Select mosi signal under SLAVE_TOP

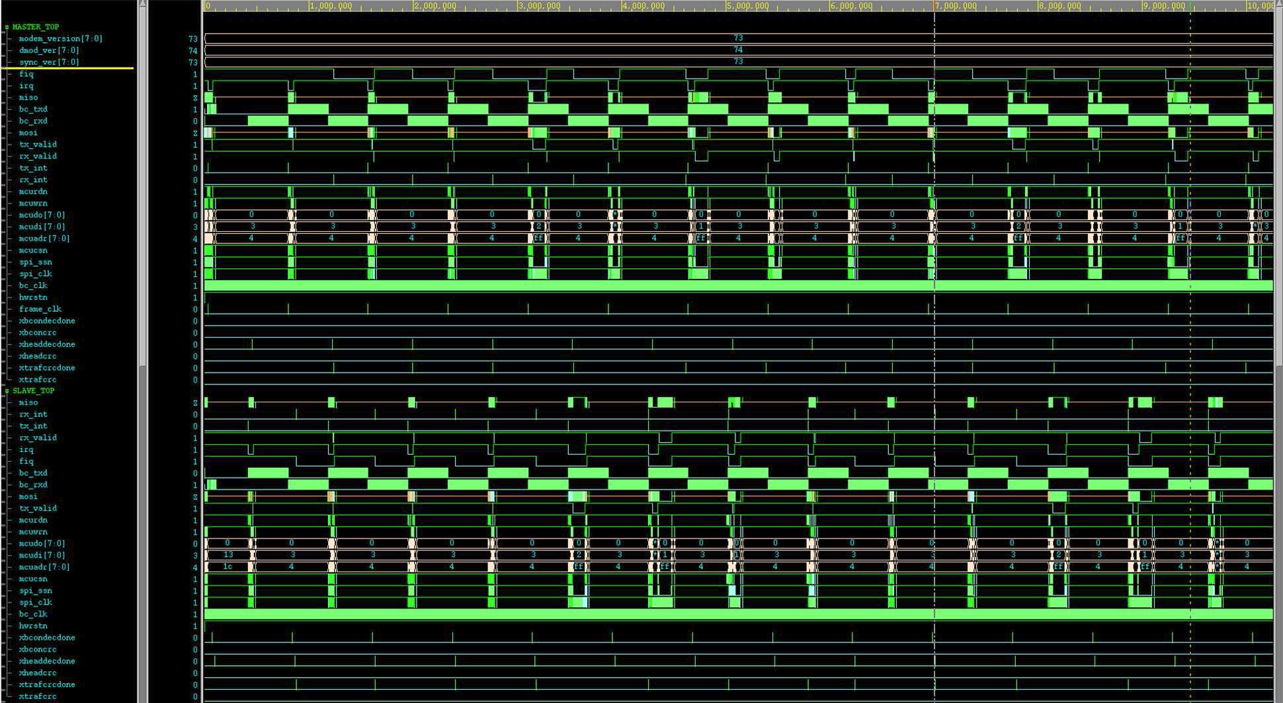point(28,497)
